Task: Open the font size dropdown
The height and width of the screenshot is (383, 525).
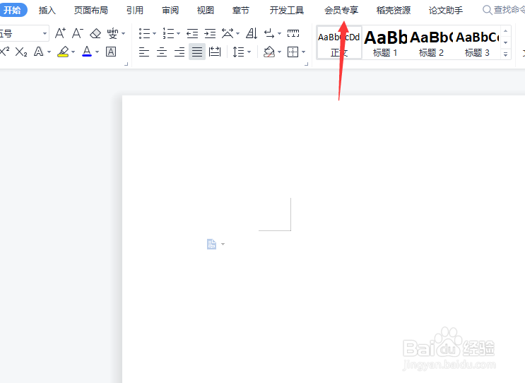Action: (x=45, y=33)
